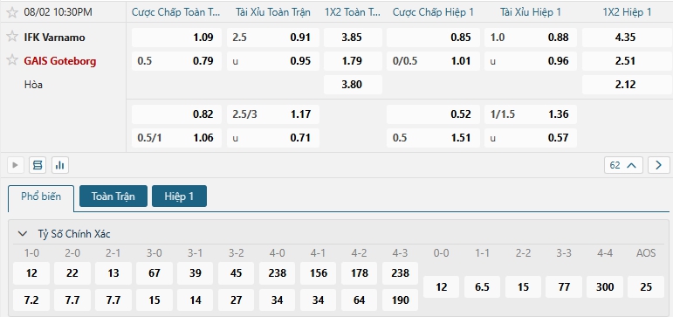673x317 pixels.
Task: Switch to the Toàn Trận tab
Action: (113, 196)
